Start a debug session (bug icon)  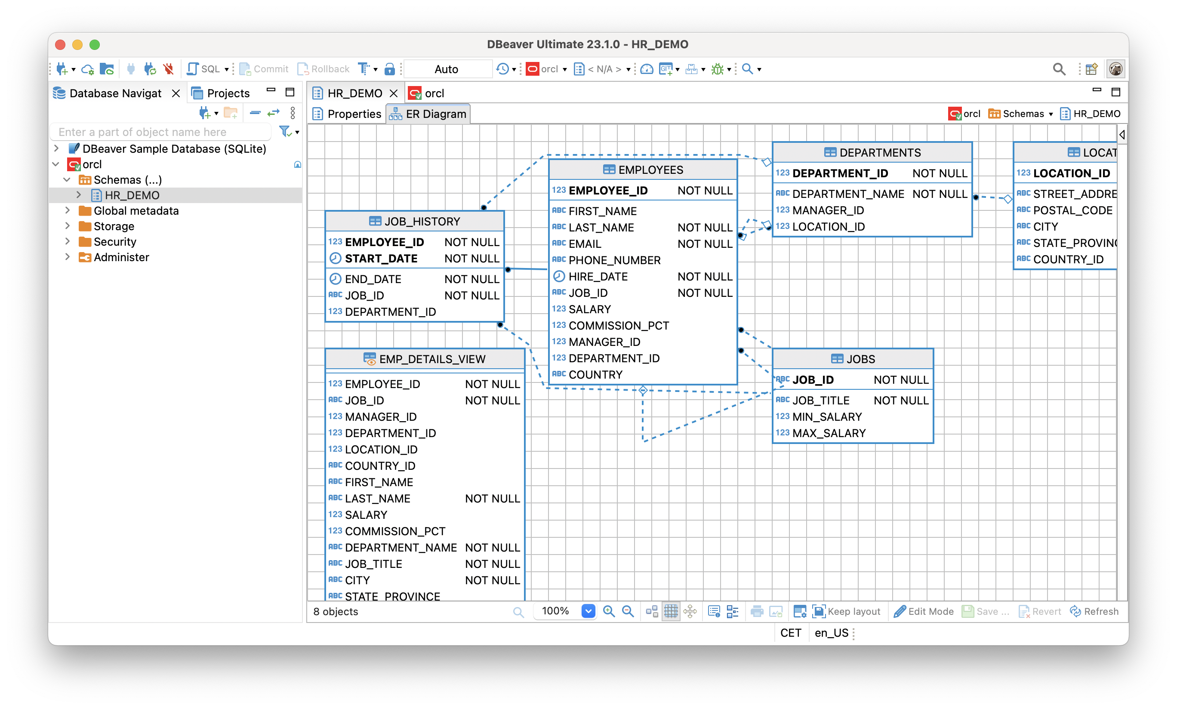click(x=717, y=69)
